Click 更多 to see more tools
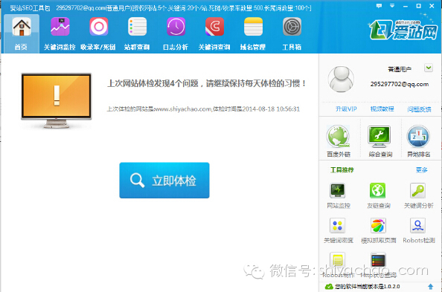Viewport: 442px width, 292px height. [x=422, y=170]
